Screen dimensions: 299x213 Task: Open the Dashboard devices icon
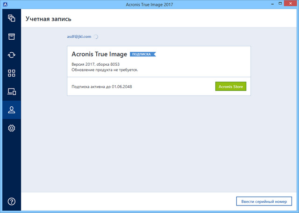(12, 91)
